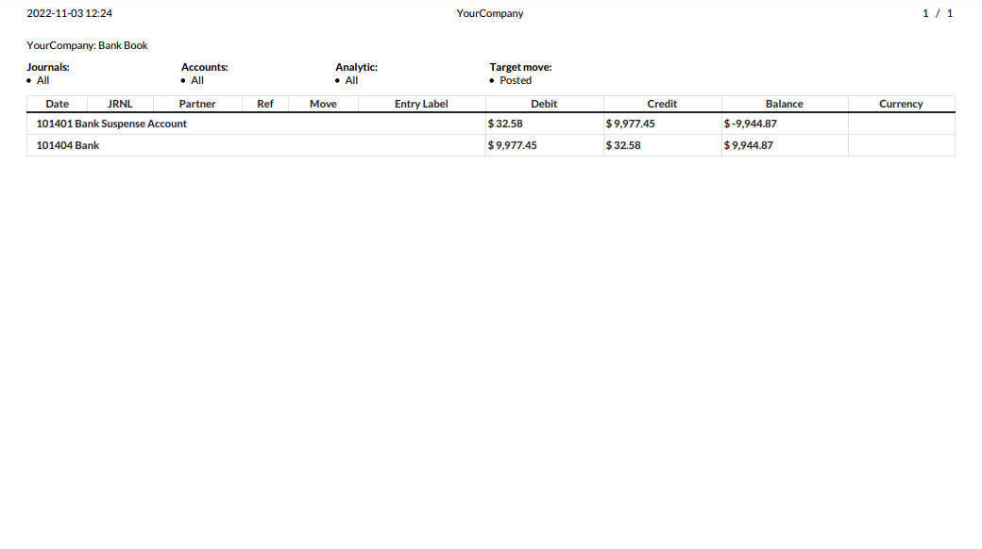Click 'All' under Journals
The width and height of the screenshot is (982, 549).
(42, 80)
